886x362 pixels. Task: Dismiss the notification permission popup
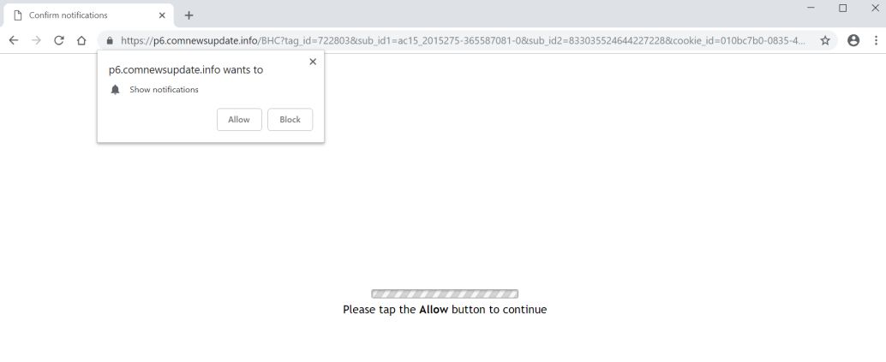[313, 62]
